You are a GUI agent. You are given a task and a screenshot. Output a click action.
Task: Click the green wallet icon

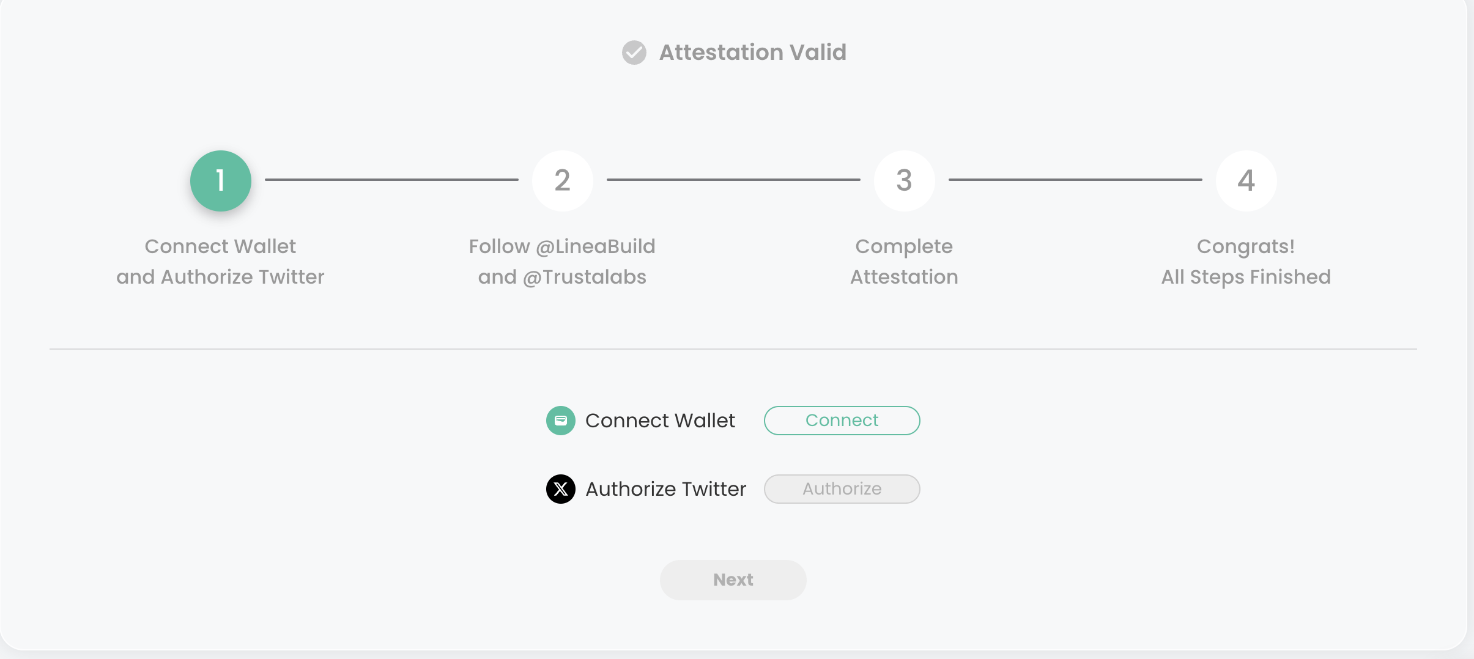[560, 421]
